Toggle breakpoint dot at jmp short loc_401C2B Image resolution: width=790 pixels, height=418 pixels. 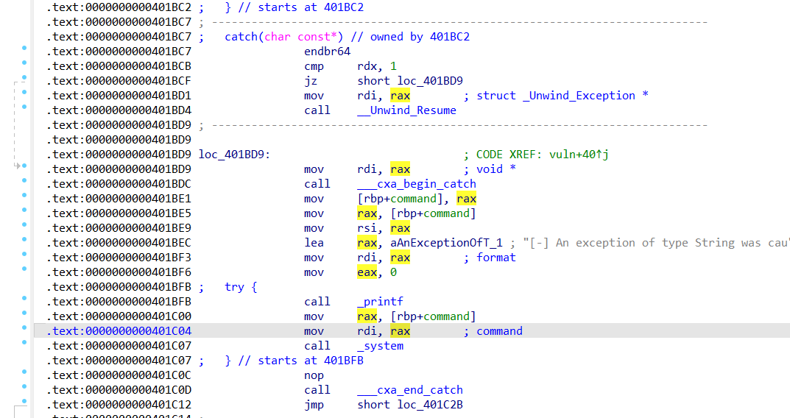pos(24,402)
